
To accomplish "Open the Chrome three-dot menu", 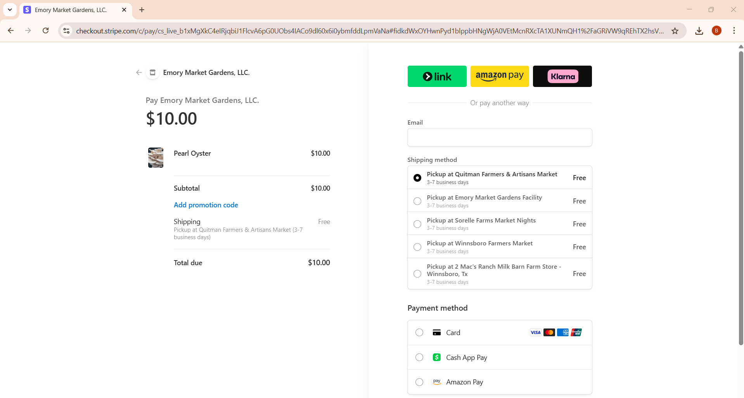I will tap(734, 31).
